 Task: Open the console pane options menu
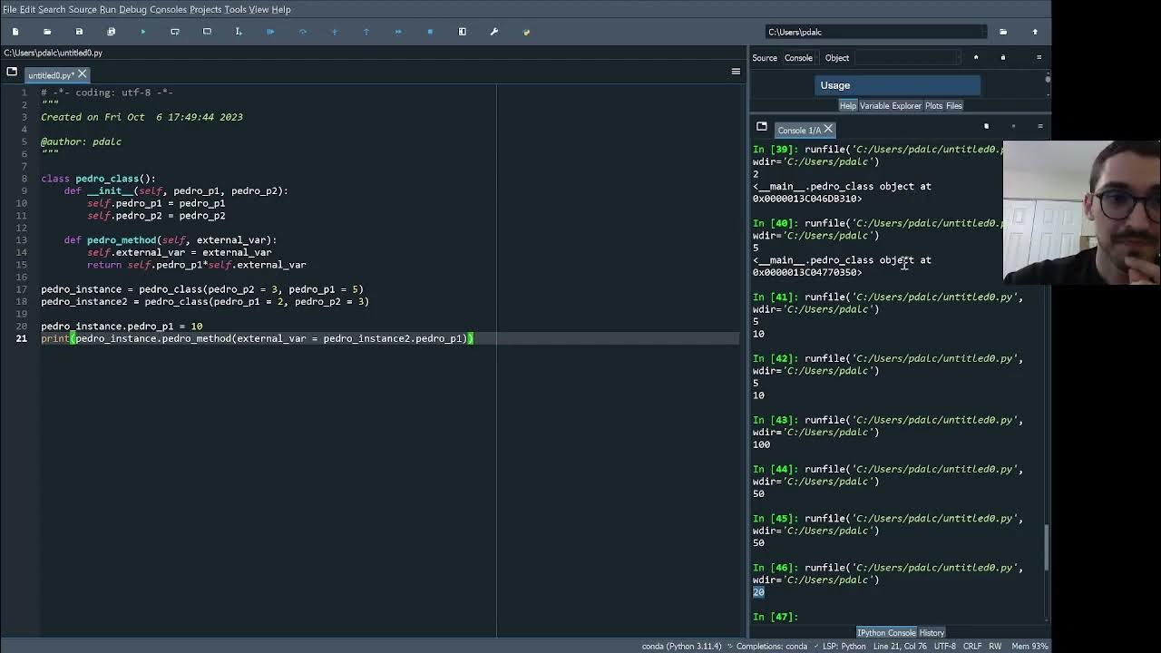1039,126
